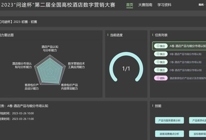This screenshot has width=206, height=140.
Task: Click the 目标客群 skill button
Action: click(198, 134)
